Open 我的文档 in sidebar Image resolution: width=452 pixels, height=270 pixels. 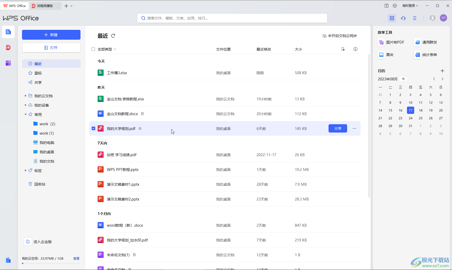[x=44, y=161]
